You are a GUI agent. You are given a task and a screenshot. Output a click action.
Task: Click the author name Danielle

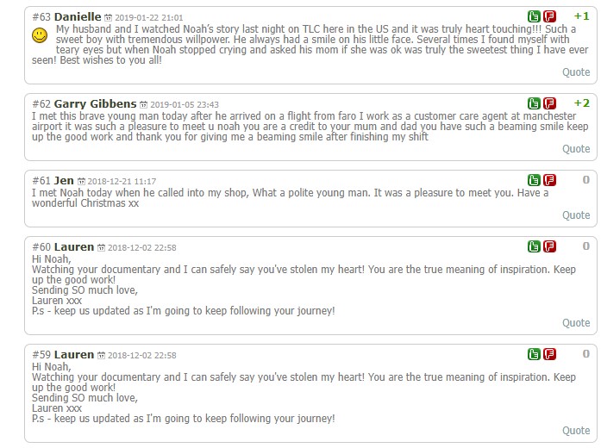pos(78,16)
